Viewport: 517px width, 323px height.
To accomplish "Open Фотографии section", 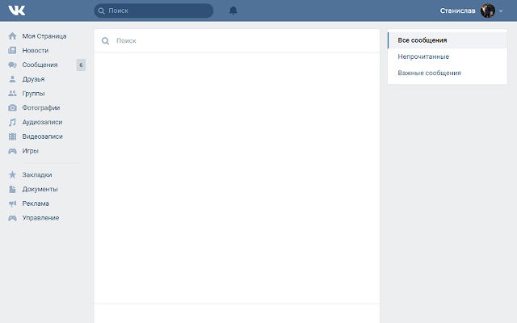I will tap(41, 107).
